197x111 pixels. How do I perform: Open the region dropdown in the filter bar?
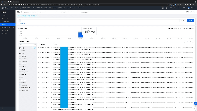point(30,12)
